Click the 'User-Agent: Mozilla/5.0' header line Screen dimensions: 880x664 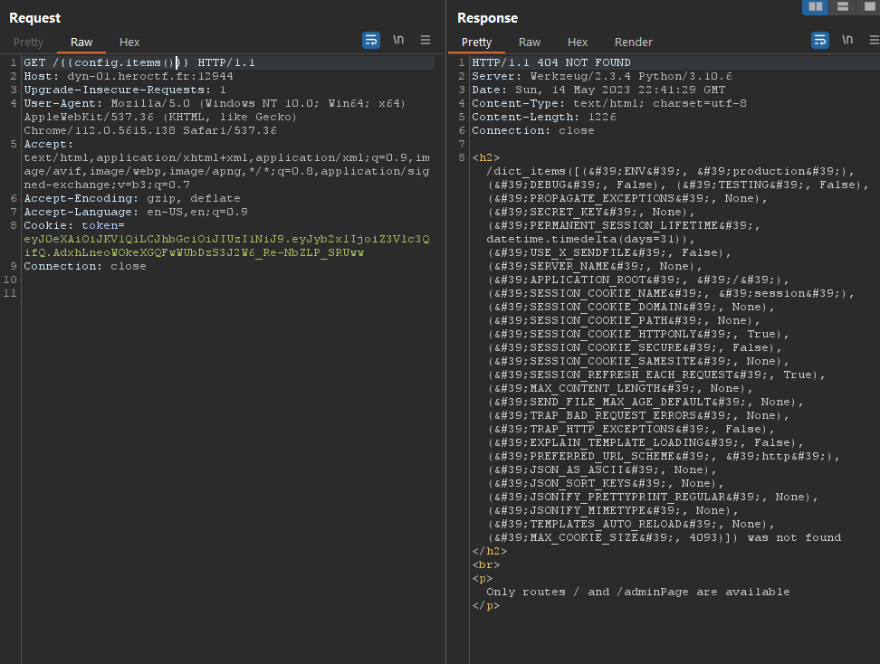tap(215, 103)
